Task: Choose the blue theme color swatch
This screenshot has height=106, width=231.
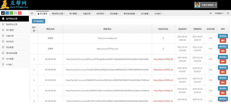Action: 7,13
